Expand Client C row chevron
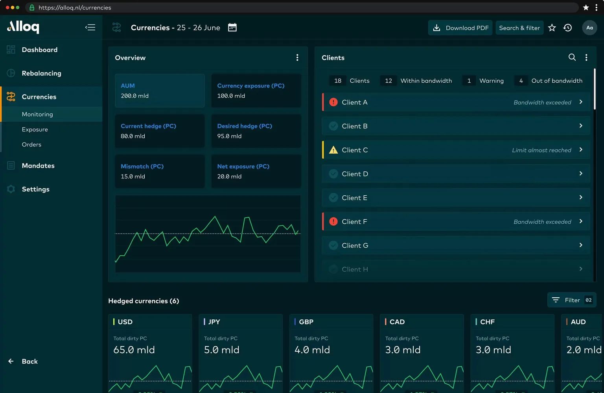Screen dimensions: 604x393 pos(581,150)
